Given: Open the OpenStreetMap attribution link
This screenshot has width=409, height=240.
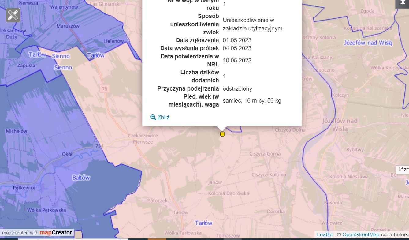Looking at the screenshot, I should [x=361, y=234].
